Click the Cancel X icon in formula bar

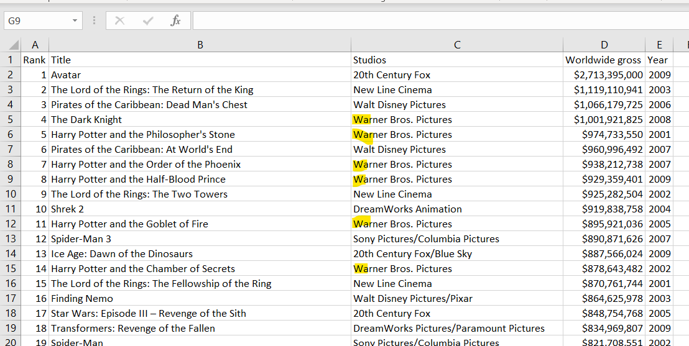pyautogui.click(x=119, y=20)
